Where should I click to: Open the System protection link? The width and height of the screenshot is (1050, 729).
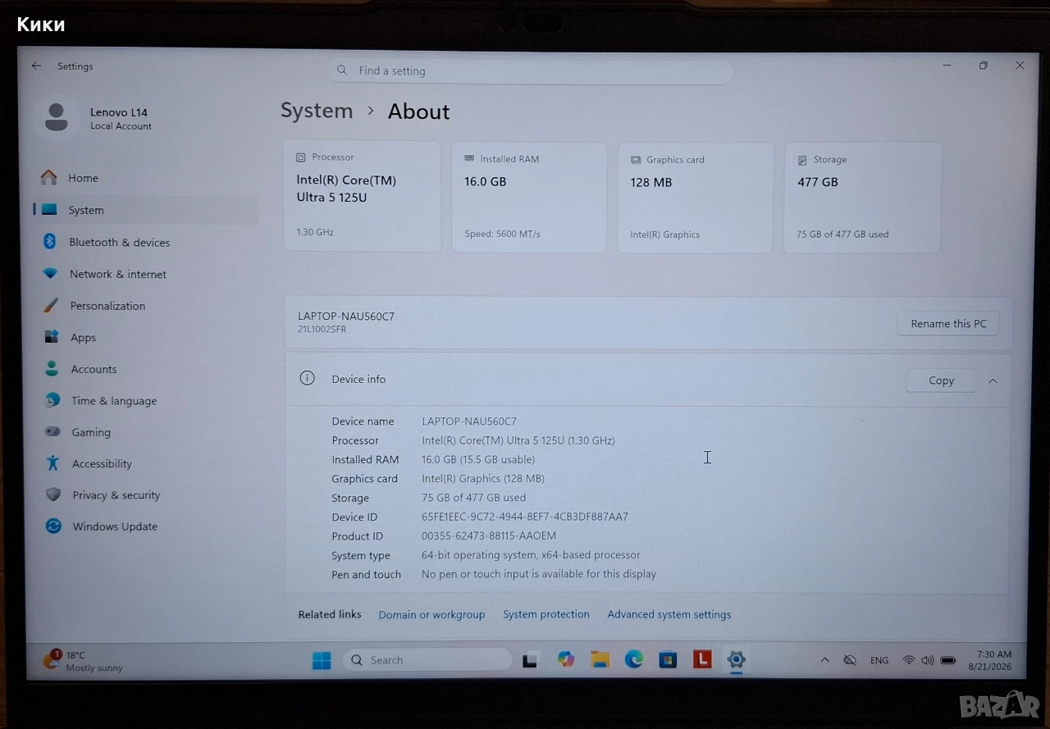click(x=546, y=614)
